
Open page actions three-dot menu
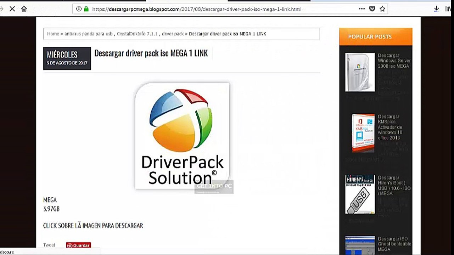click(x=361, y=9)
